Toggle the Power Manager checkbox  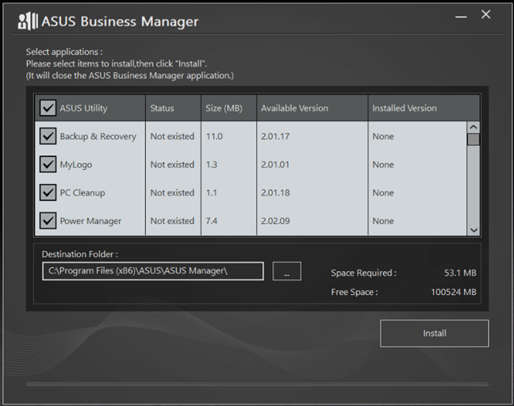pyautogui.click(x=48, y=220)
